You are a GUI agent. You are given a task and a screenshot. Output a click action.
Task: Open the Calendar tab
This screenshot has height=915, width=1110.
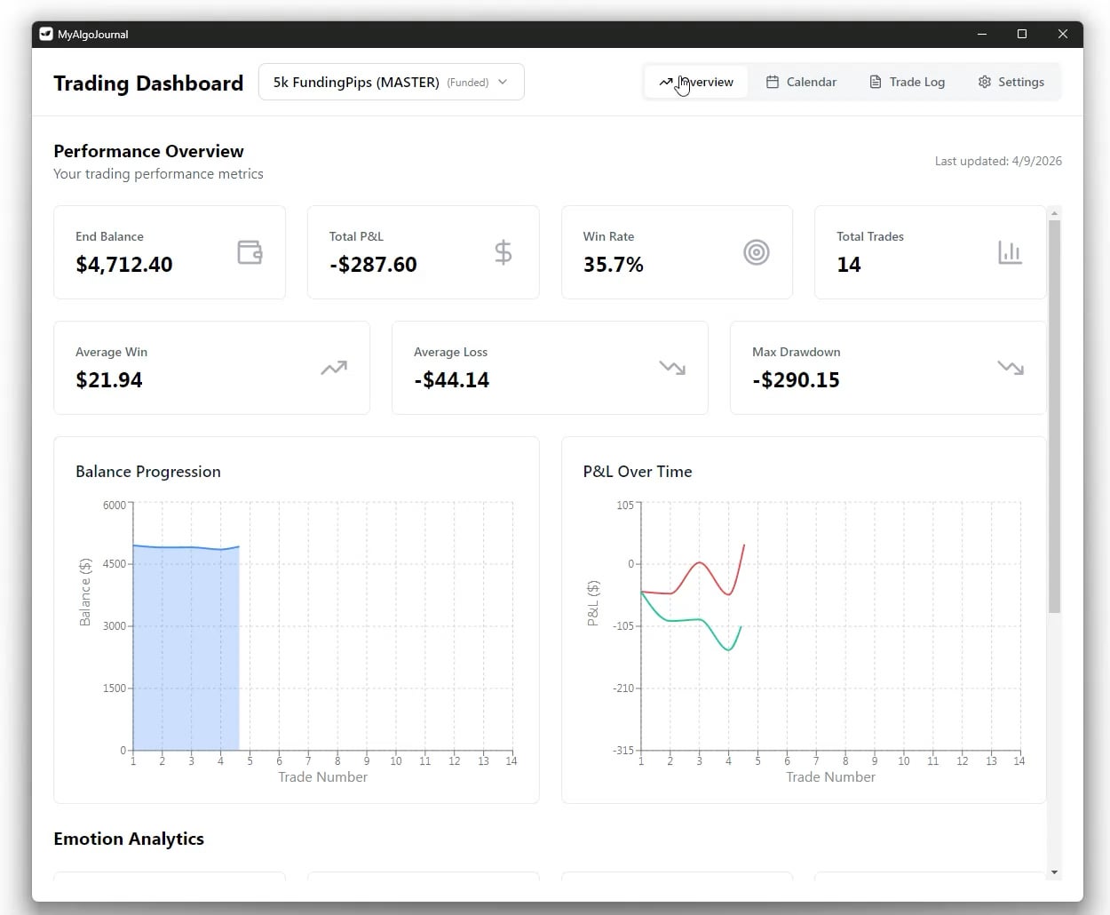(x=801, y=82)
